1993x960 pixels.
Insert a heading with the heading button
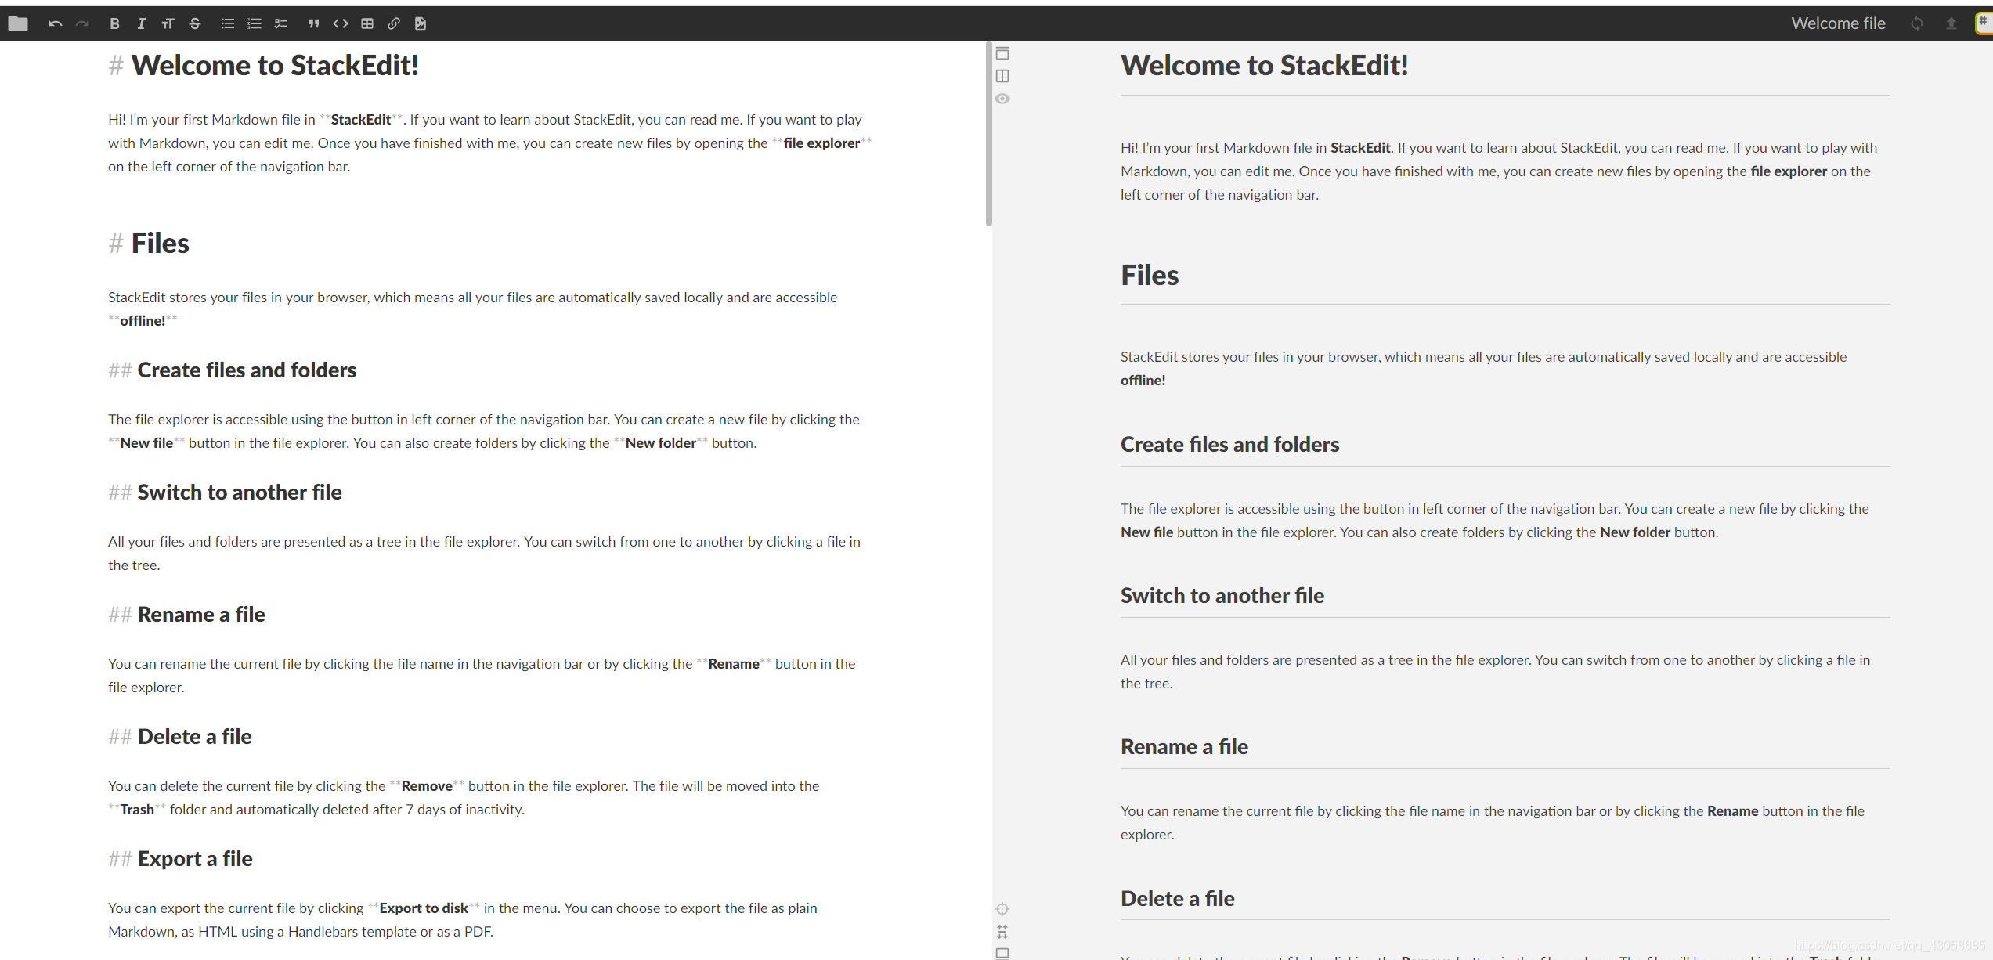coord(168,23)
